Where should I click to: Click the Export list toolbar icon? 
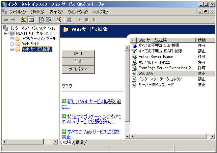(x=49, y=20)
